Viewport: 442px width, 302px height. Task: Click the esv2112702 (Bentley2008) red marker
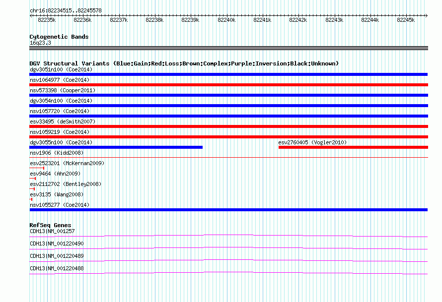pyautogui.click(x=32, y=189)
